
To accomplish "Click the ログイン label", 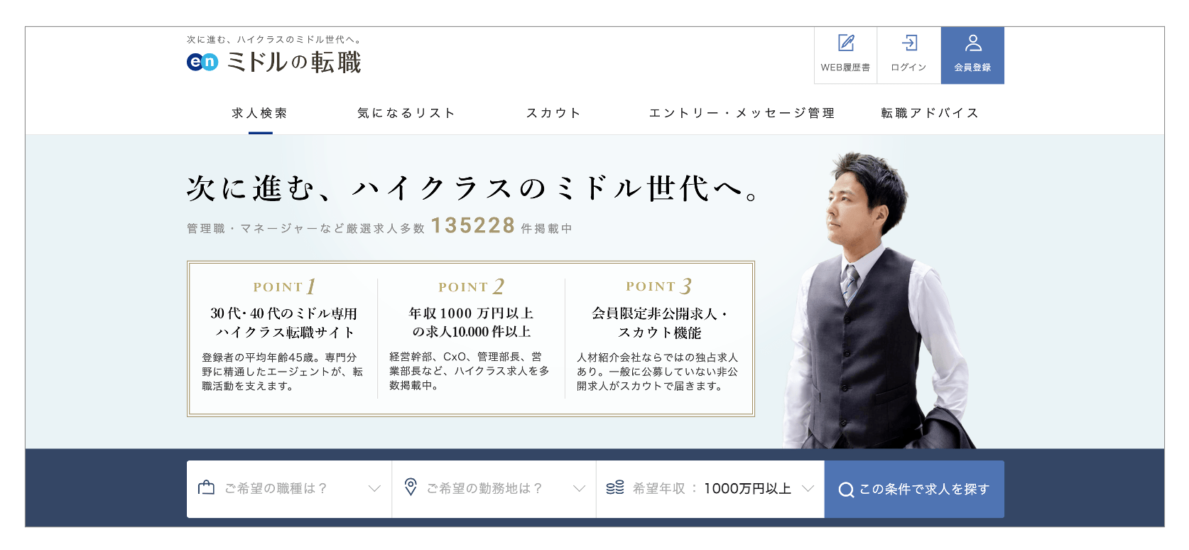I will pos(909,68).
